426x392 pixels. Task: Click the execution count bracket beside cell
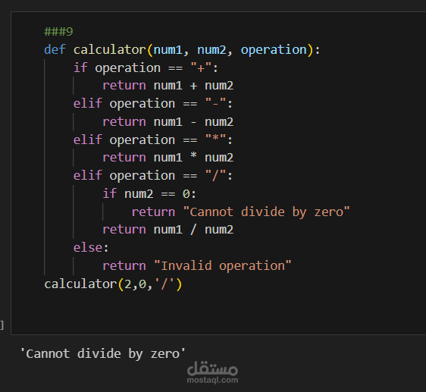2,325
